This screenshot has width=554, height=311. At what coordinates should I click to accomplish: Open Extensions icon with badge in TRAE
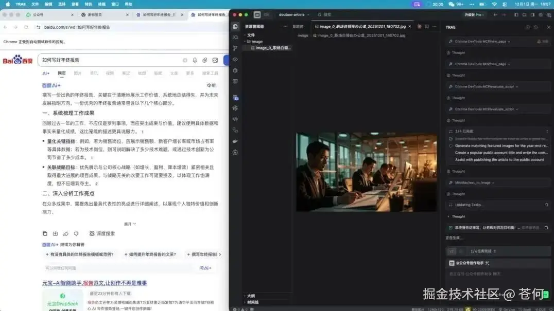click(235, 97)
